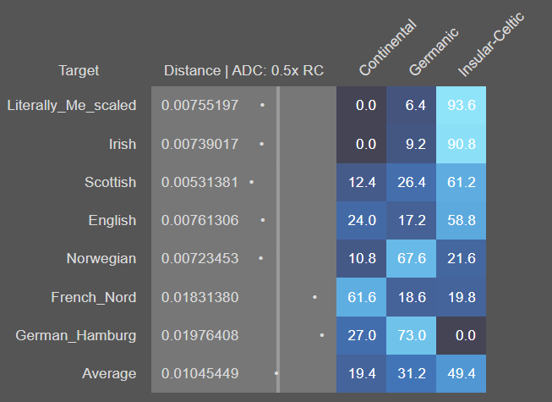Click the German_Hamburg Insular-Celtic 0.0 cell
Image resolution: width=552 pixels, height=402 pixels.
click(462, 335)
